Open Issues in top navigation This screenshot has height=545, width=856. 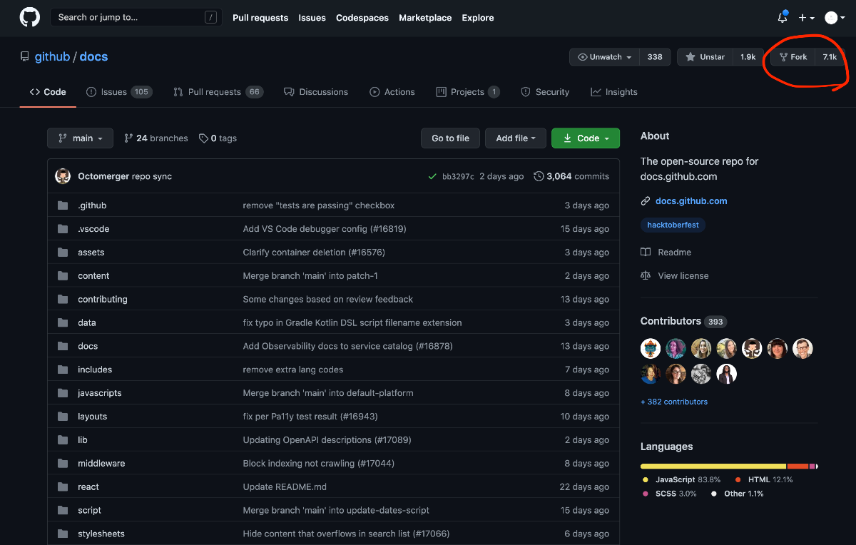(312, 18)
